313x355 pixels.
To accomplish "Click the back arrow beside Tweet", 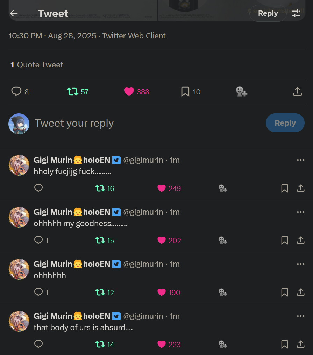I will [14, 13].
